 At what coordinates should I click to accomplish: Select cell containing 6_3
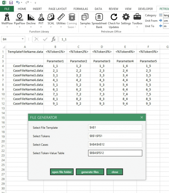pos(102,89)
